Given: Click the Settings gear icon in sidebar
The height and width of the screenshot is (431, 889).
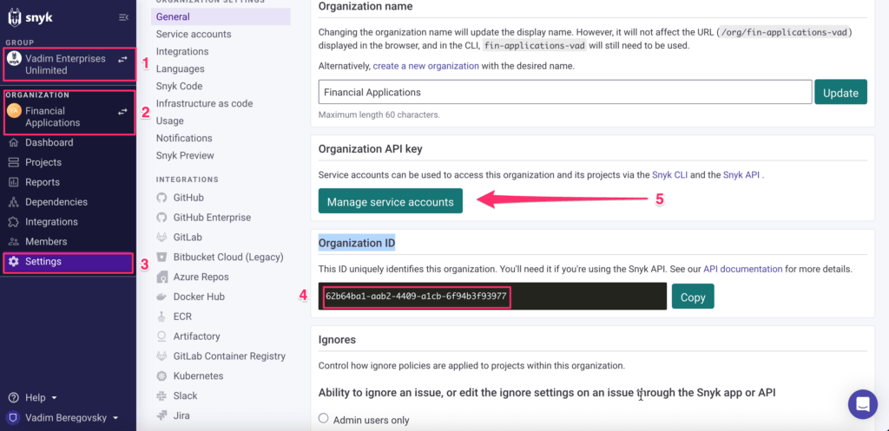Looking at the screenshot, I should click(x=14, y=262).
